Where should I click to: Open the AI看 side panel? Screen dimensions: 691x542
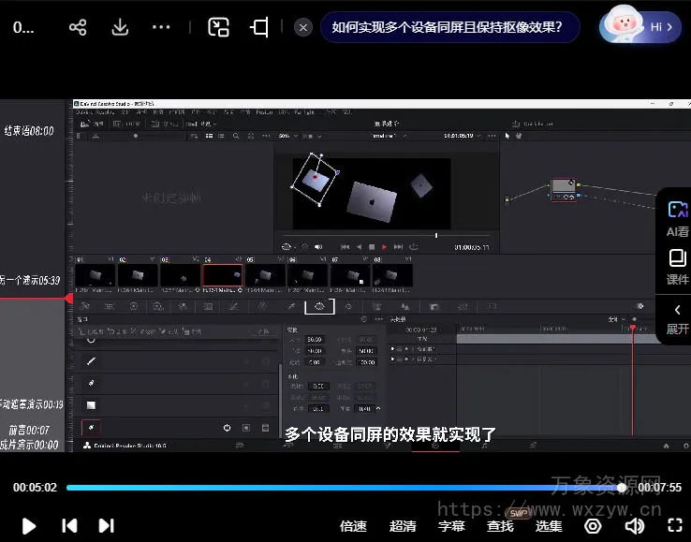click(x=676, y=218)
